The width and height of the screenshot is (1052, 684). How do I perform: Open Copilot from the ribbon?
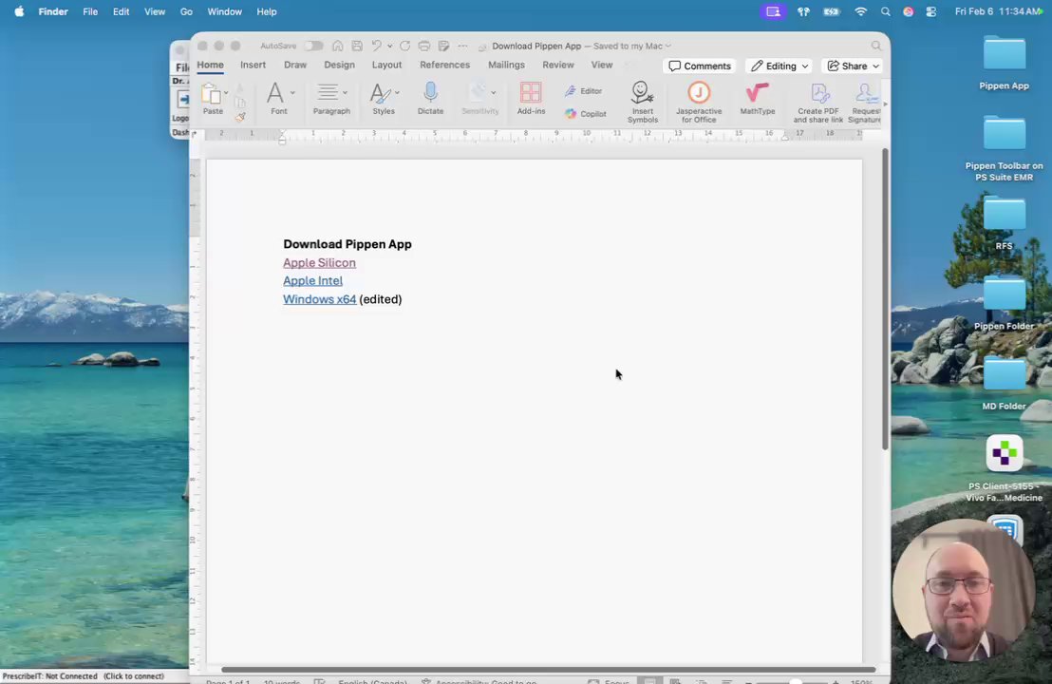point(586,114)
